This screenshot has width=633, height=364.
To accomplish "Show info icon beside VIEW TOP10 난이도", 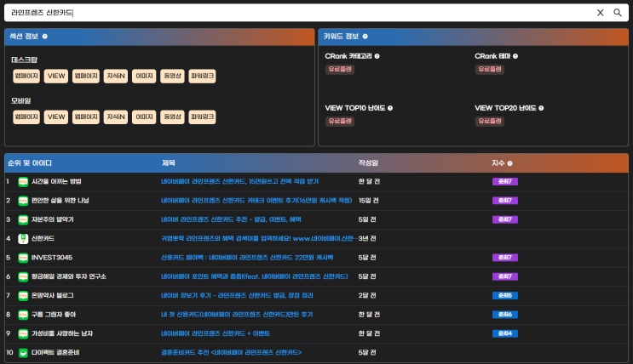I will coord(390,108).
